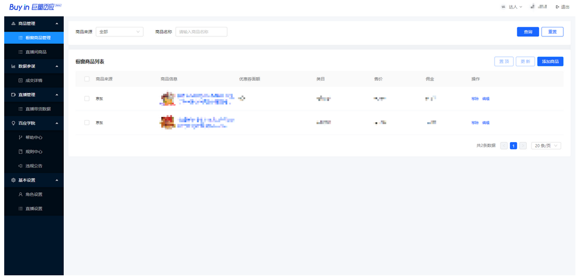Click the 角色设置 person icon
Screen dimensions: 578x279
pyautogui.click(x=21, y=194)
